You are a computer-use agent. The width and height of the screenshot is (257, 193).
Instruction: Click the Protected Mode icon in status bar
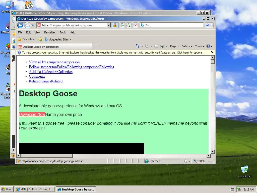pyautogui.click(x=186, y=161)
